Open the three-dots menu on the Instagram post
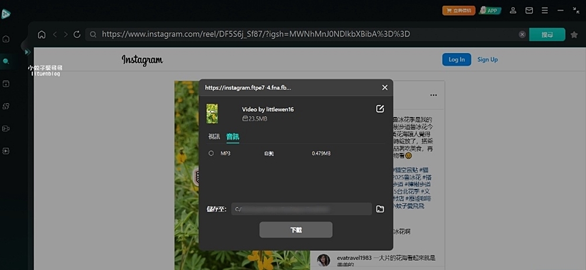Screen dimensions: 586x270 pyautogui.click(x=434, y=95)
